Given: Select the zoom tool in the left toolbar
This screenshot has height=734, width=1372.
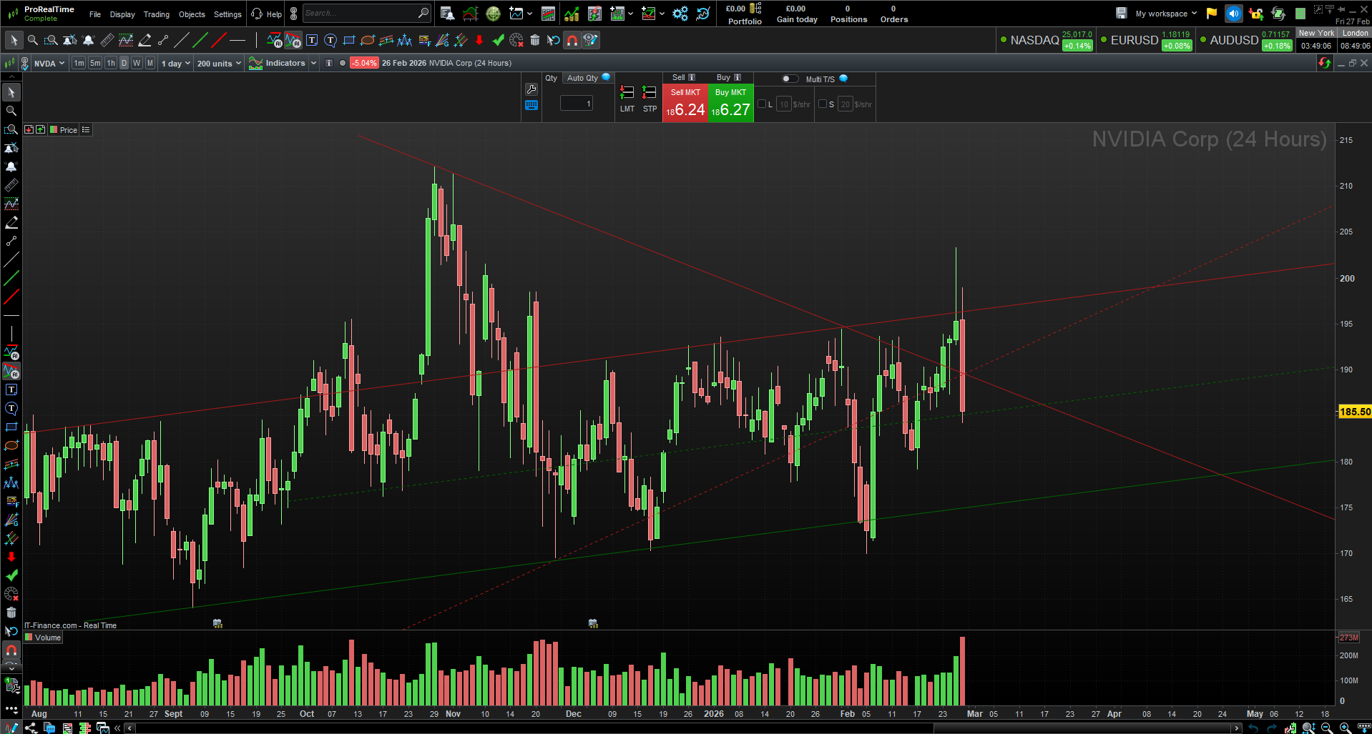Looking at the screenshot, I should 11,111.
